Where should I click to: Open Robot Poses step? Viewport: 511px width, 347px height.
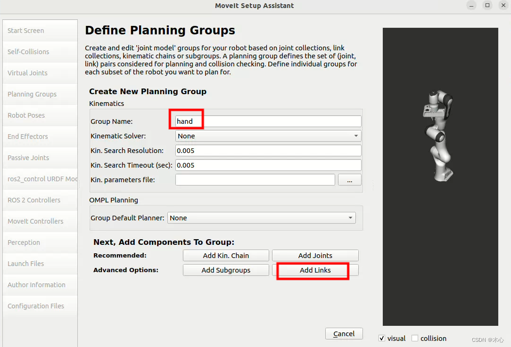[x=40, y=115]
